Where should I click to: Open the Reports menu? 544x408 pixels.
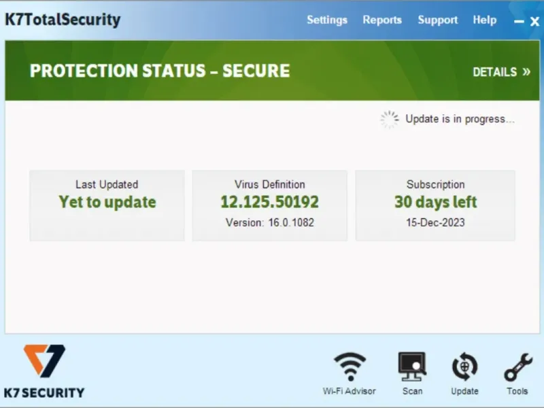click(382, 20)
